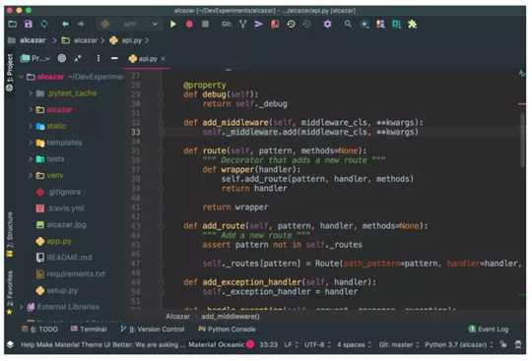Image resolution: width=532 pixels, height=361 pixels.
Task: Click the Synchronize refresh icon
Action: pos(44,24)
